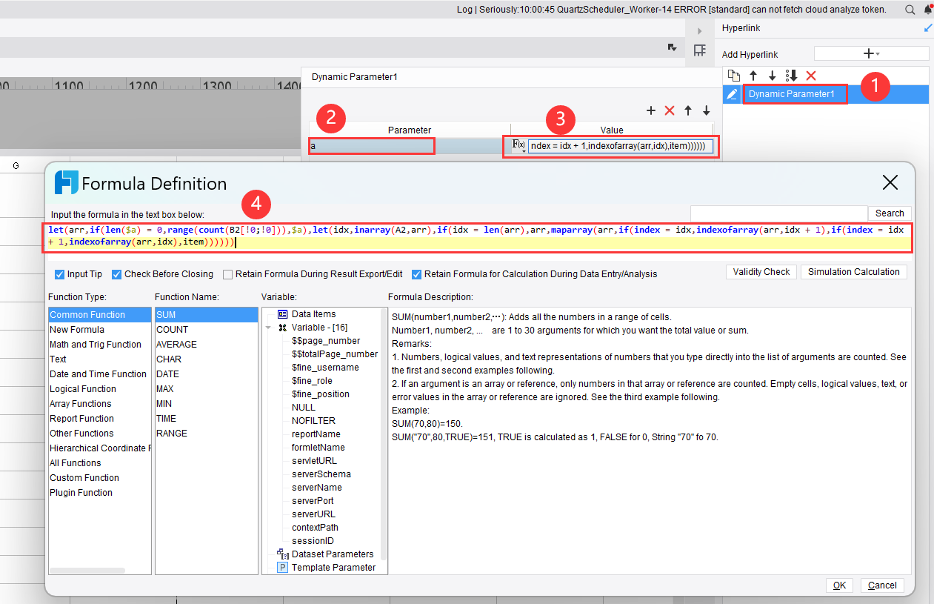Move parameter row up in Dynamic Parameter1
934x604 pixels.
pyautogui.click(x=688, y=110)
